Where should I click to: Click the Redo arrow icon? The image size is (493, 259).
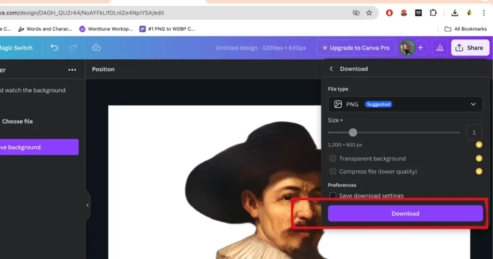pyautogui.click(x=73, y=48)
